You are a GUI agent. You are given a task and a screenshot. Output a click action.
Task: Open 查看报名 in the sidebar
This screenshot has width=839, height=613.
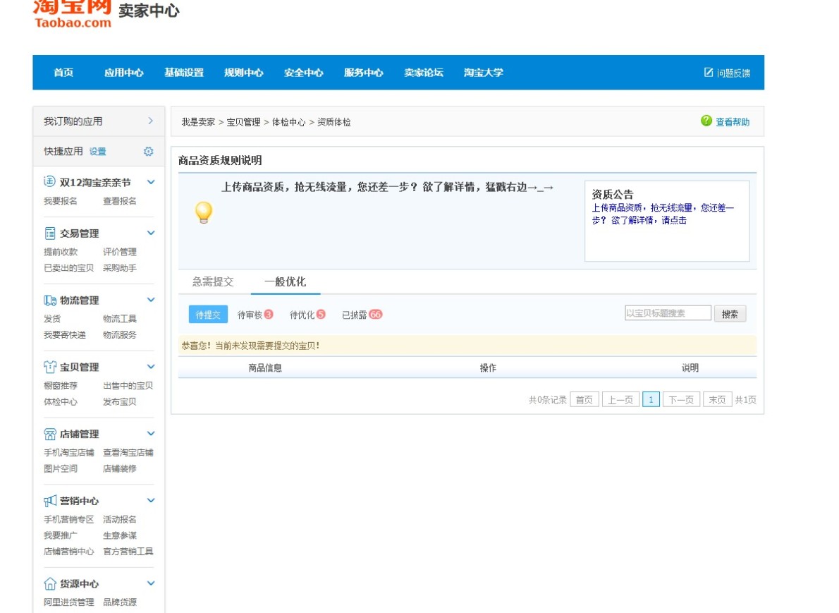click(120, 201)
